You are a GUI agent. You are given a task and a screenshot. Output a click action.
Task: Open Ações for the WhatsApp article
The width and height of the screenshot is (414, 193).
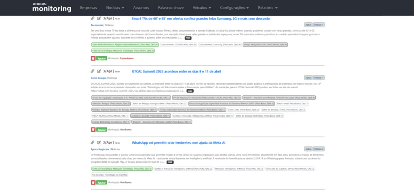pyautogui.click(x=308, y=149)
